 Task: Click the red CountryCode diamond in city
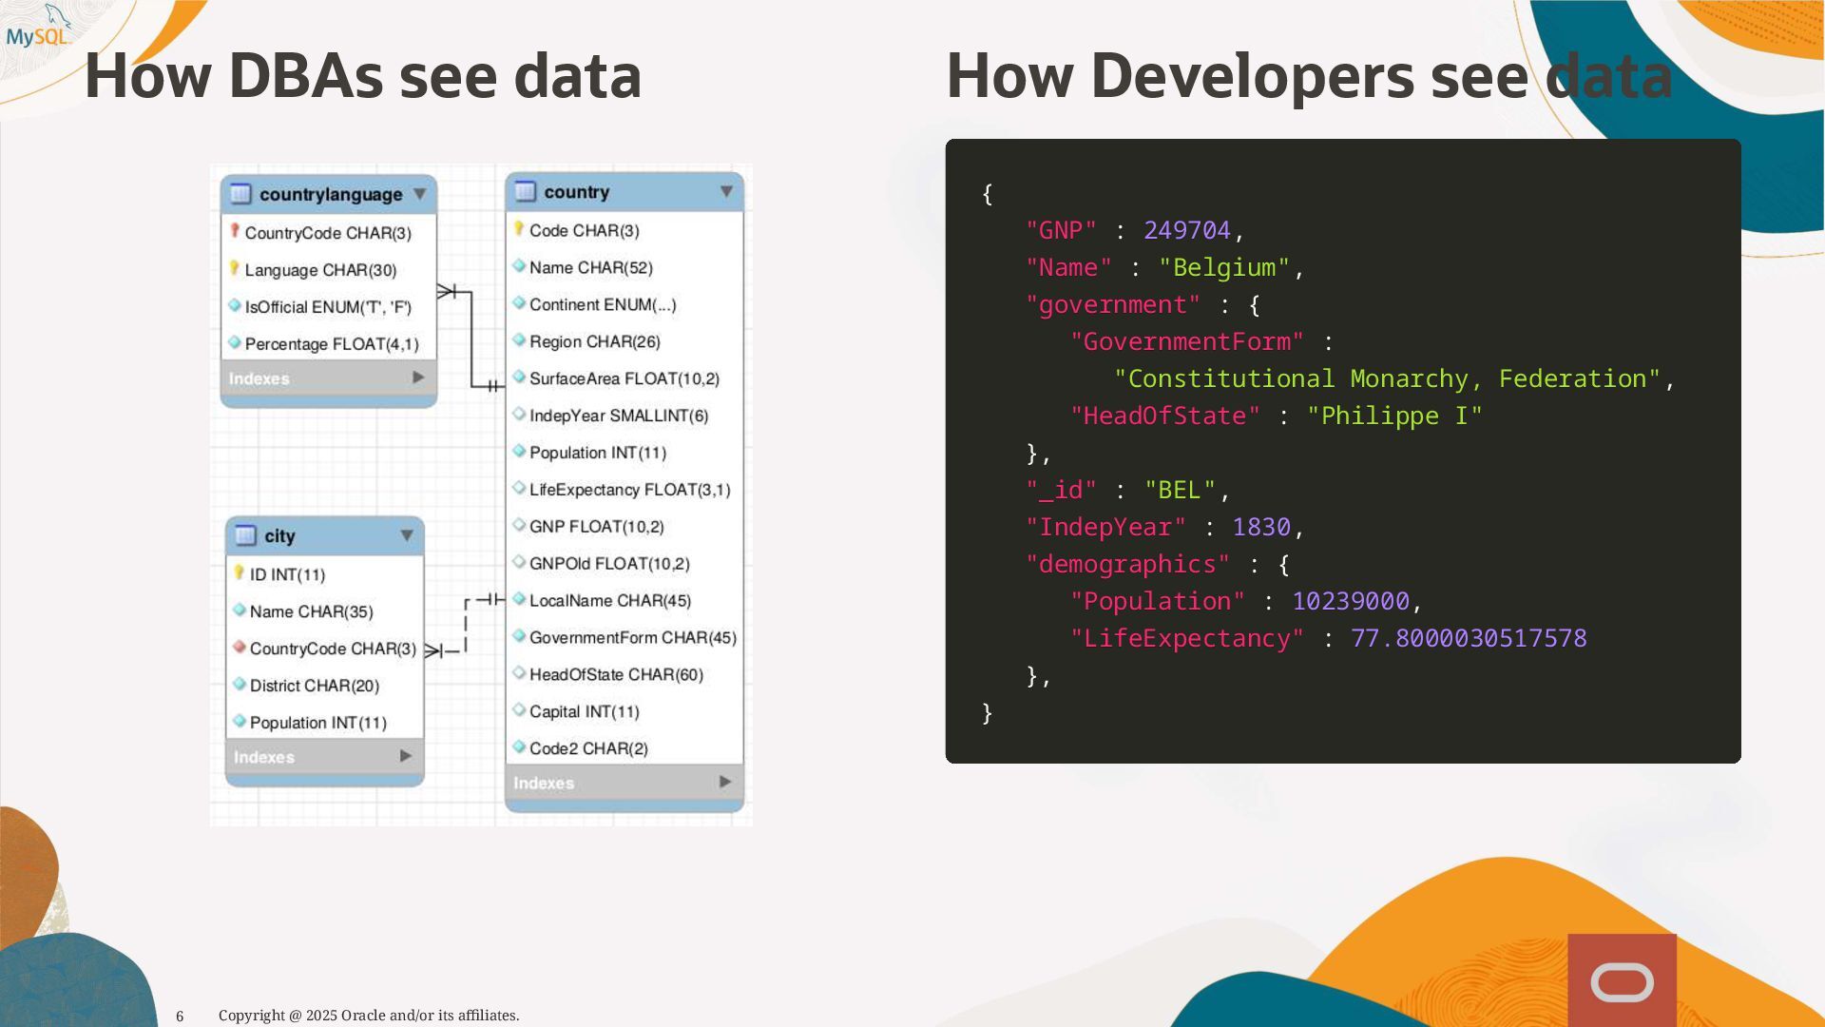[240, 648]
